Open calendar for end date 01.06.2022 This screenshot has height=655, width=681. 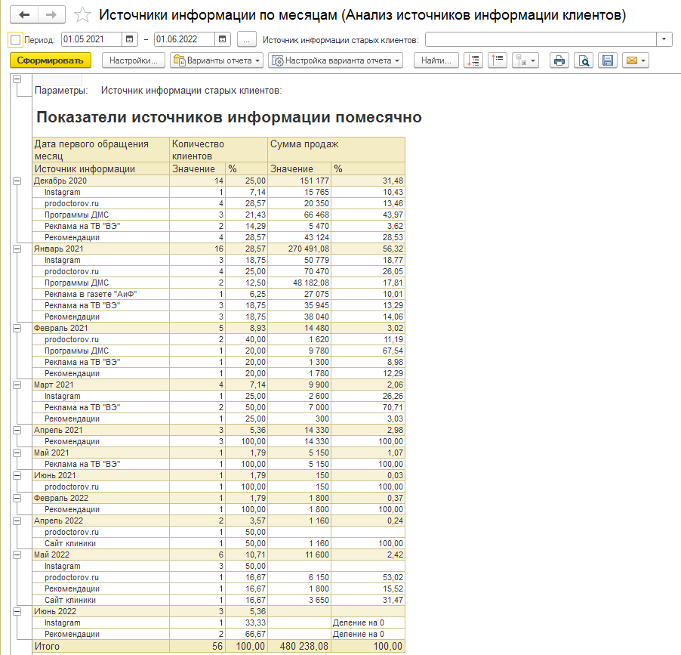pos(223,39)
